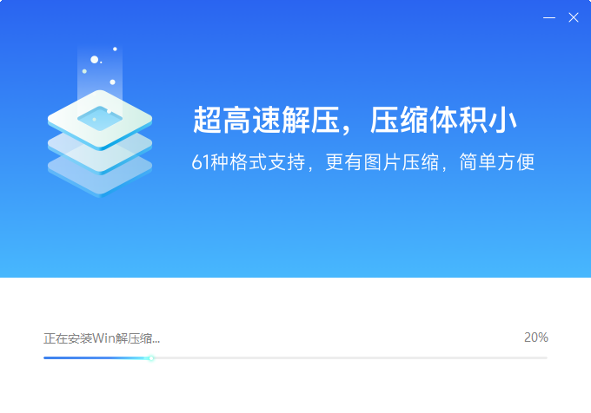The height and width of the screenshot is (413, 591).
Task: Click the 压缩体积小 headline text
Action: point(443,120)
